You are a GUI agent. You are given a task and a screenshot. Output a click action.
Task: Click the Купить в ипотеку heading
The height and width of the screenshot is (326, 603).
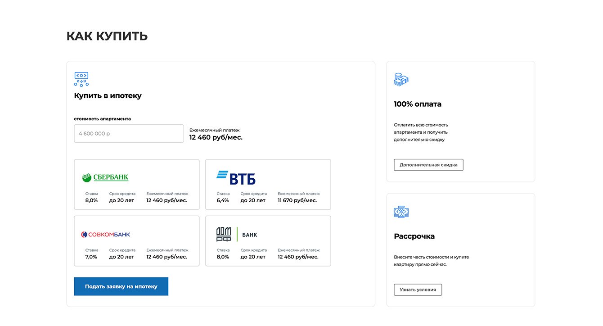coord(108,95)
